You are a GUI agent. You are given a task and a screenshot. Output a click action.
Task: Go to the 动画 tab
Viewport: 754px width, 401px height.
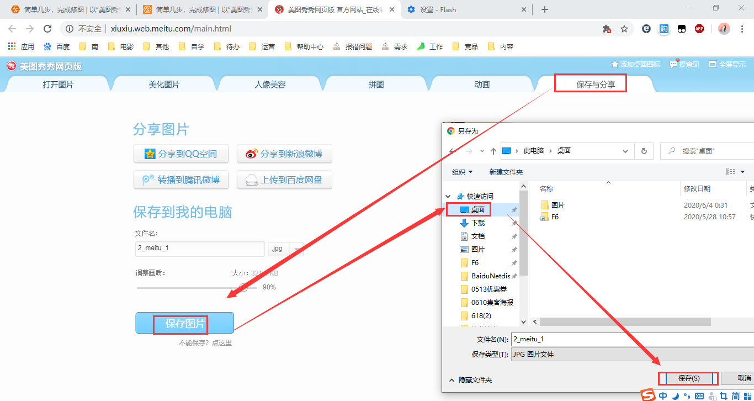coord(482,85)
